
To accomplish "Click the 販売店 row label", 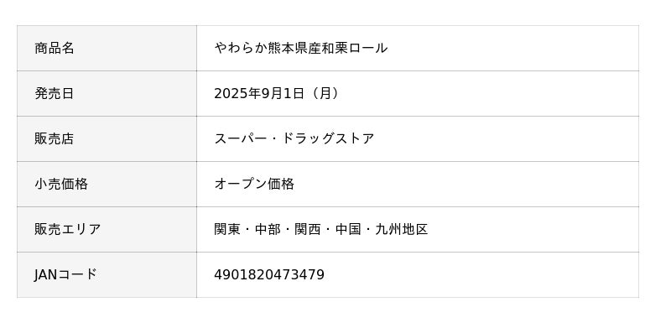I will 107,138.
